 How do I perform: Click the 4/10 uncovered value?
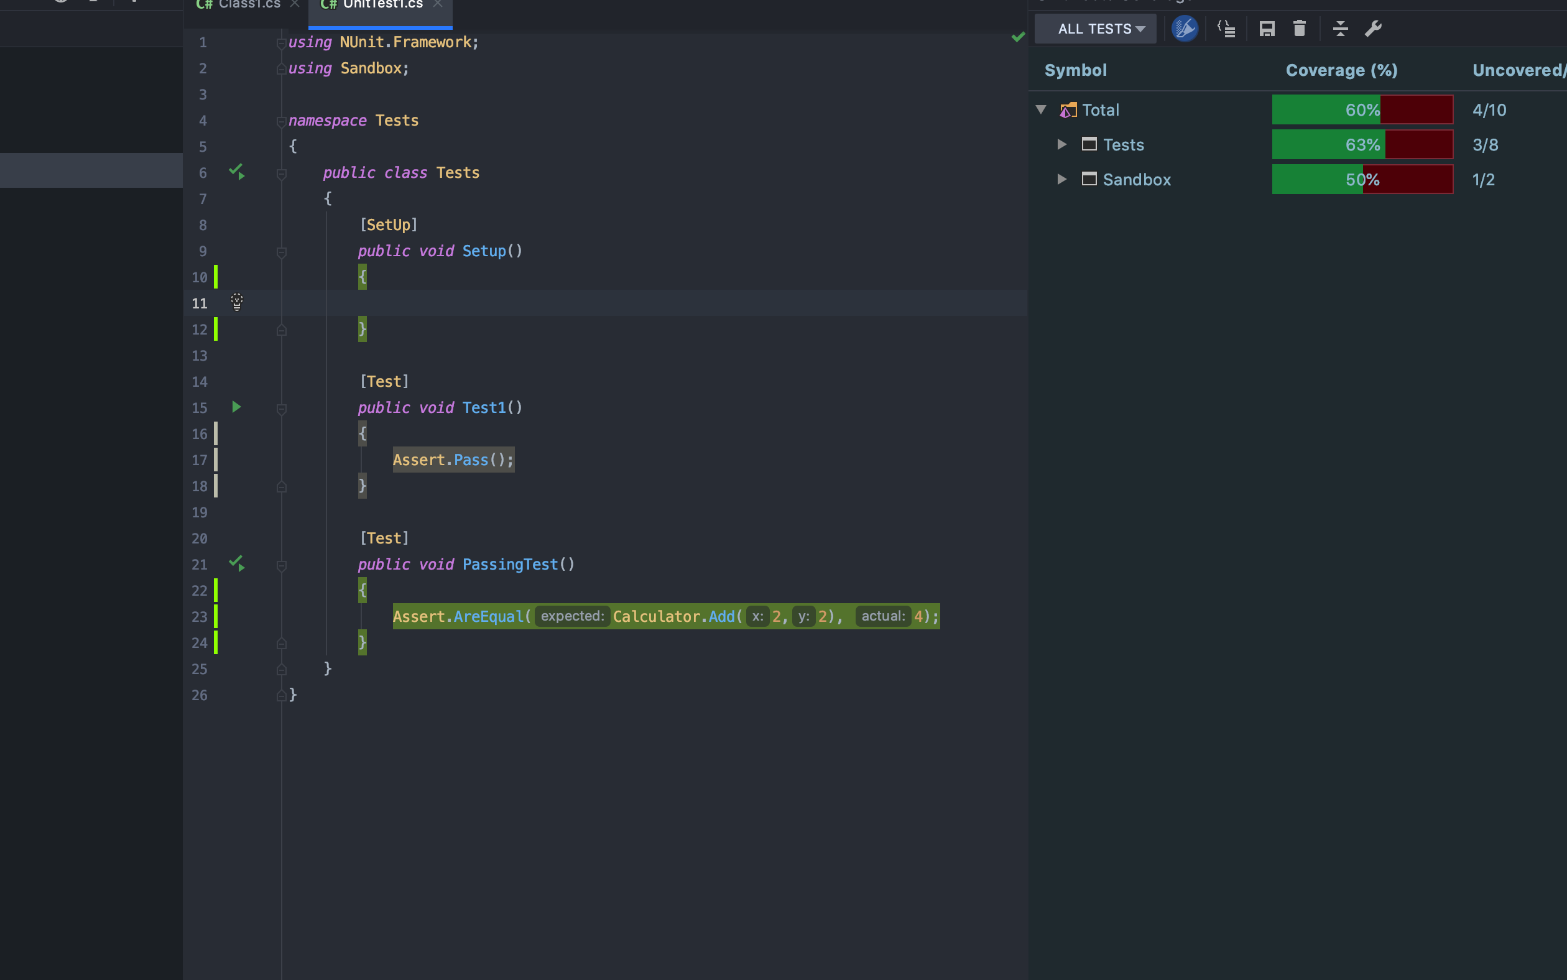click(x=1489, y=109)
